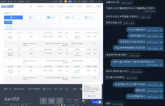Click the blue pill button beside points
Viewport: 165px width, 106px height.
tap(70, 1)
